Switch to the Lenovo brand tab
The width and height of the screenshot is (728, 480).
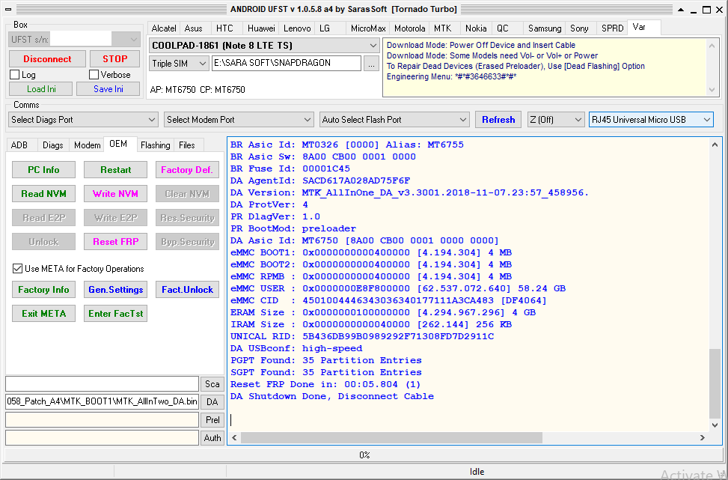(297, 28)
